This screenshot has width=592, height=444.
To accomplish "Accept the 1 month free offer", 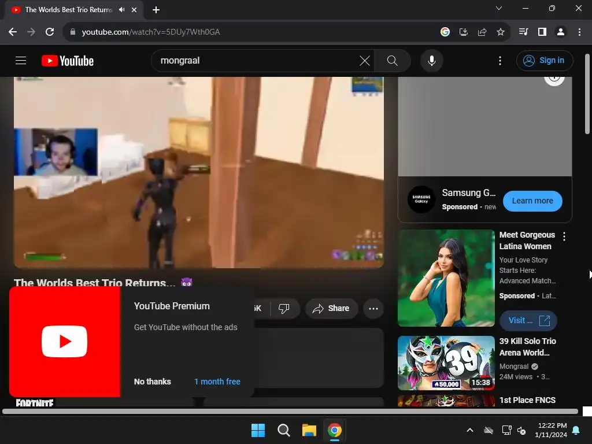I will 217,382.
